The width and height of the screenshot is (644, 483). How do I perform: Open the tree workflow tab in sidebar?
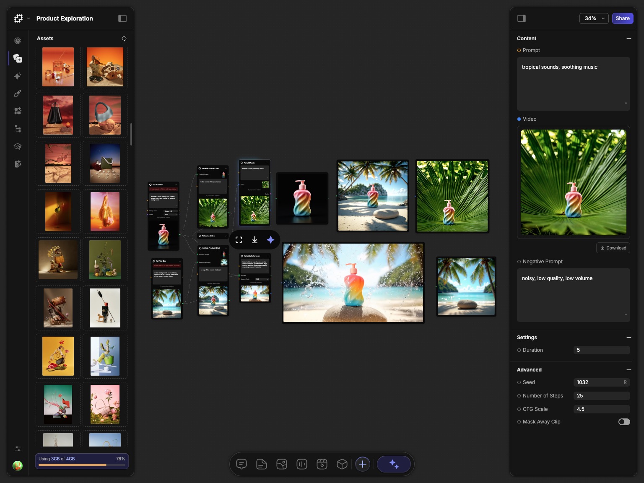pyautogui.click(x=18, y=129)
